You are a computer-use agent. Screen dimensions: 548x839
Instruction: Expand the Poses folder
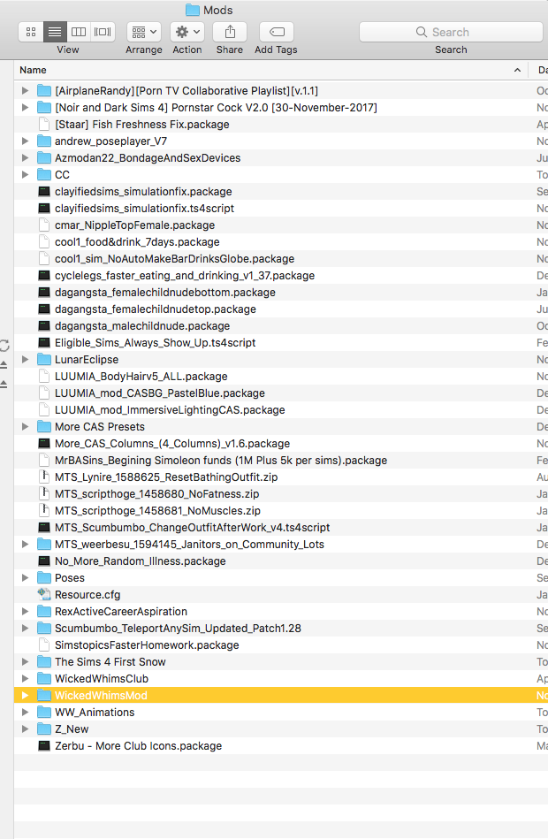25,578
